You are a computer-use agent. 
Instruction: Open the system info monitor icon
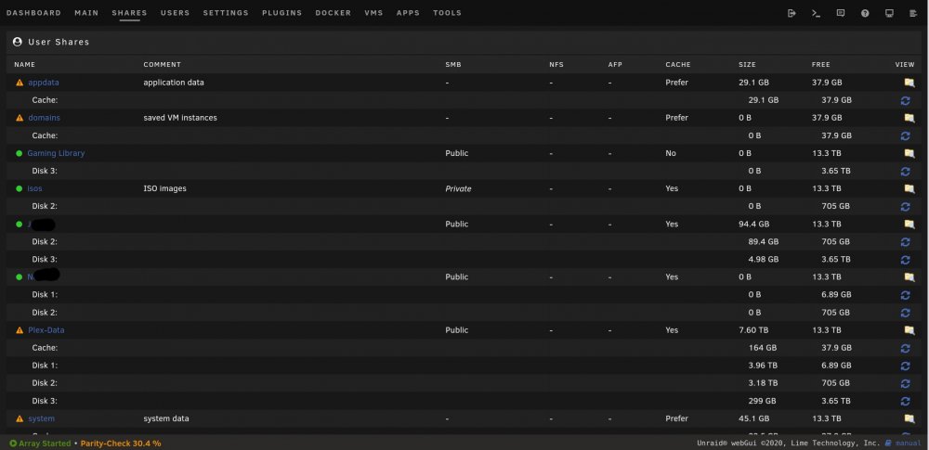tap(889, 13)
